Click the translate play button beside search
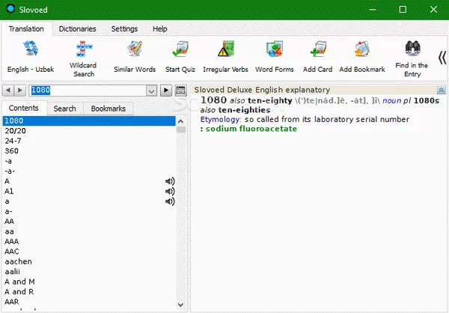 [x=166, y=91]
